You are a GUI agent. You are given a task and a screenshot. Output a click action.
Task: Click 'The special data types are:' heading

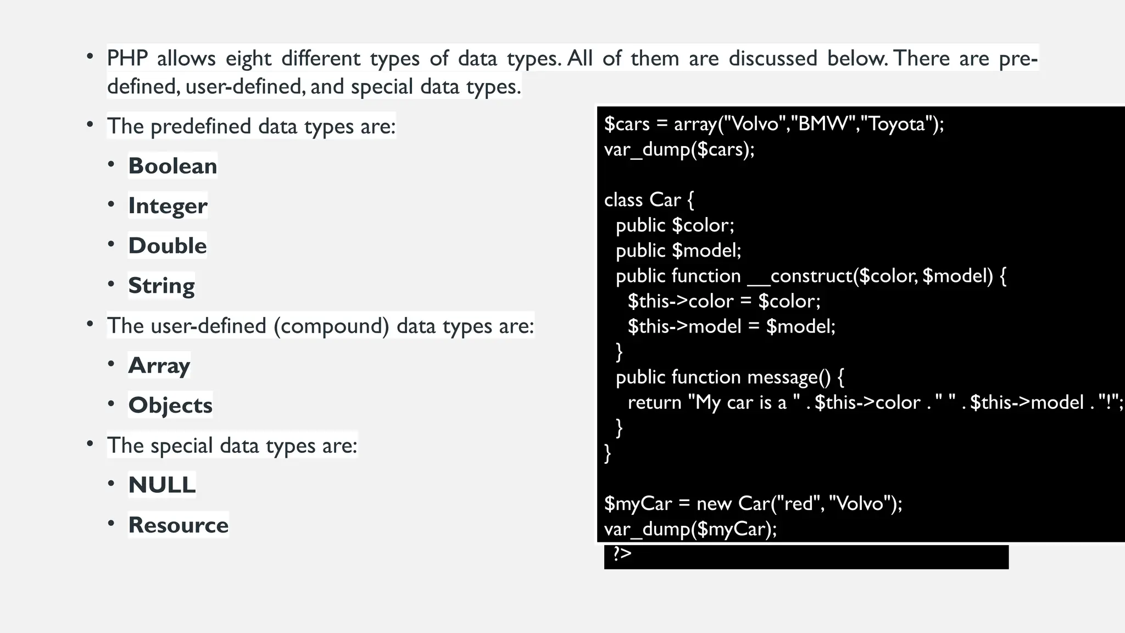coord(232,446)
